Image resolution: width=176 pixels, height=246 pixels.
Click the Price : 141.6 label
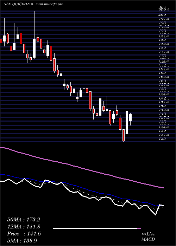click(x=24, y=234)
